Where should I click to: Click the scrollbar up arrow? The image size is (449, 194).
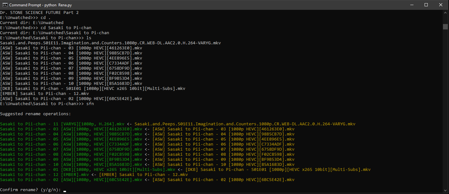click(445, 13)
